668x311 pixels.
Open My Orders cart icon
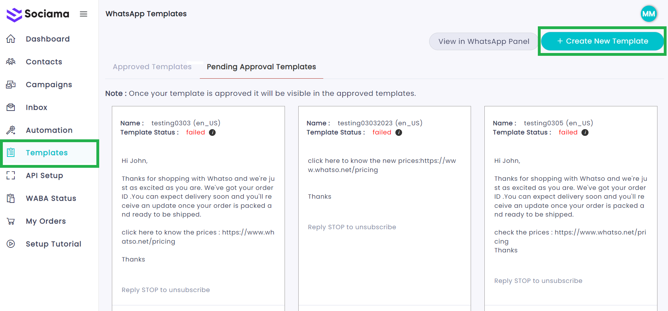pos(11,221)
